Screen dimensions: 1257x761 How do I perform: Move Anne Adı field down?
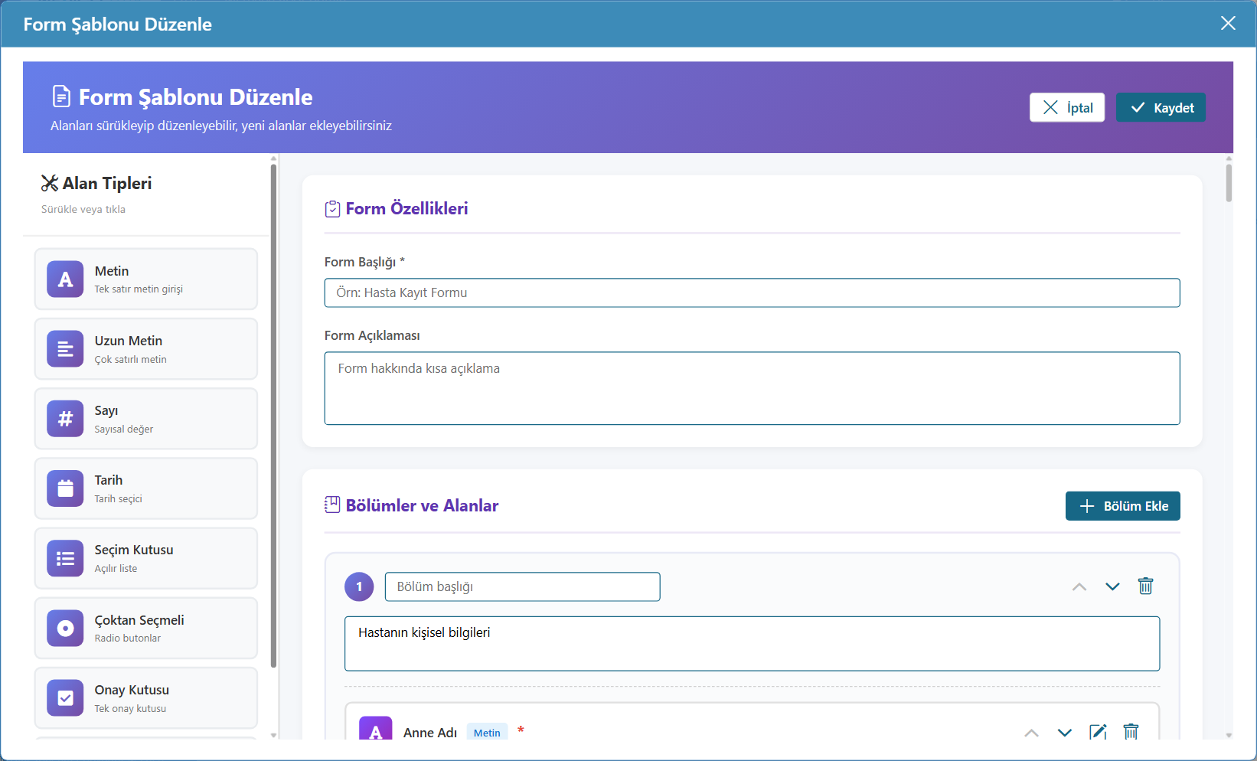[1065, 733]
